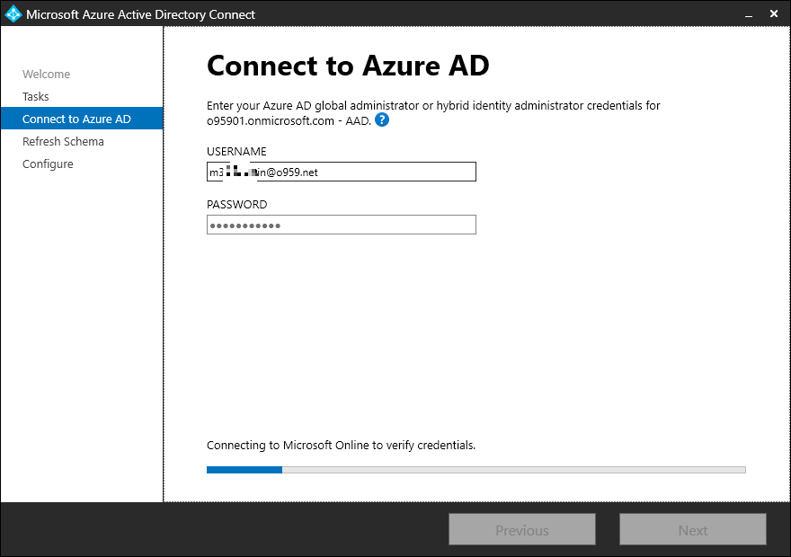Screen dimensions: 791x557
Task: Click the Next button
Action: pyautogui.click(x=693, y=530)
